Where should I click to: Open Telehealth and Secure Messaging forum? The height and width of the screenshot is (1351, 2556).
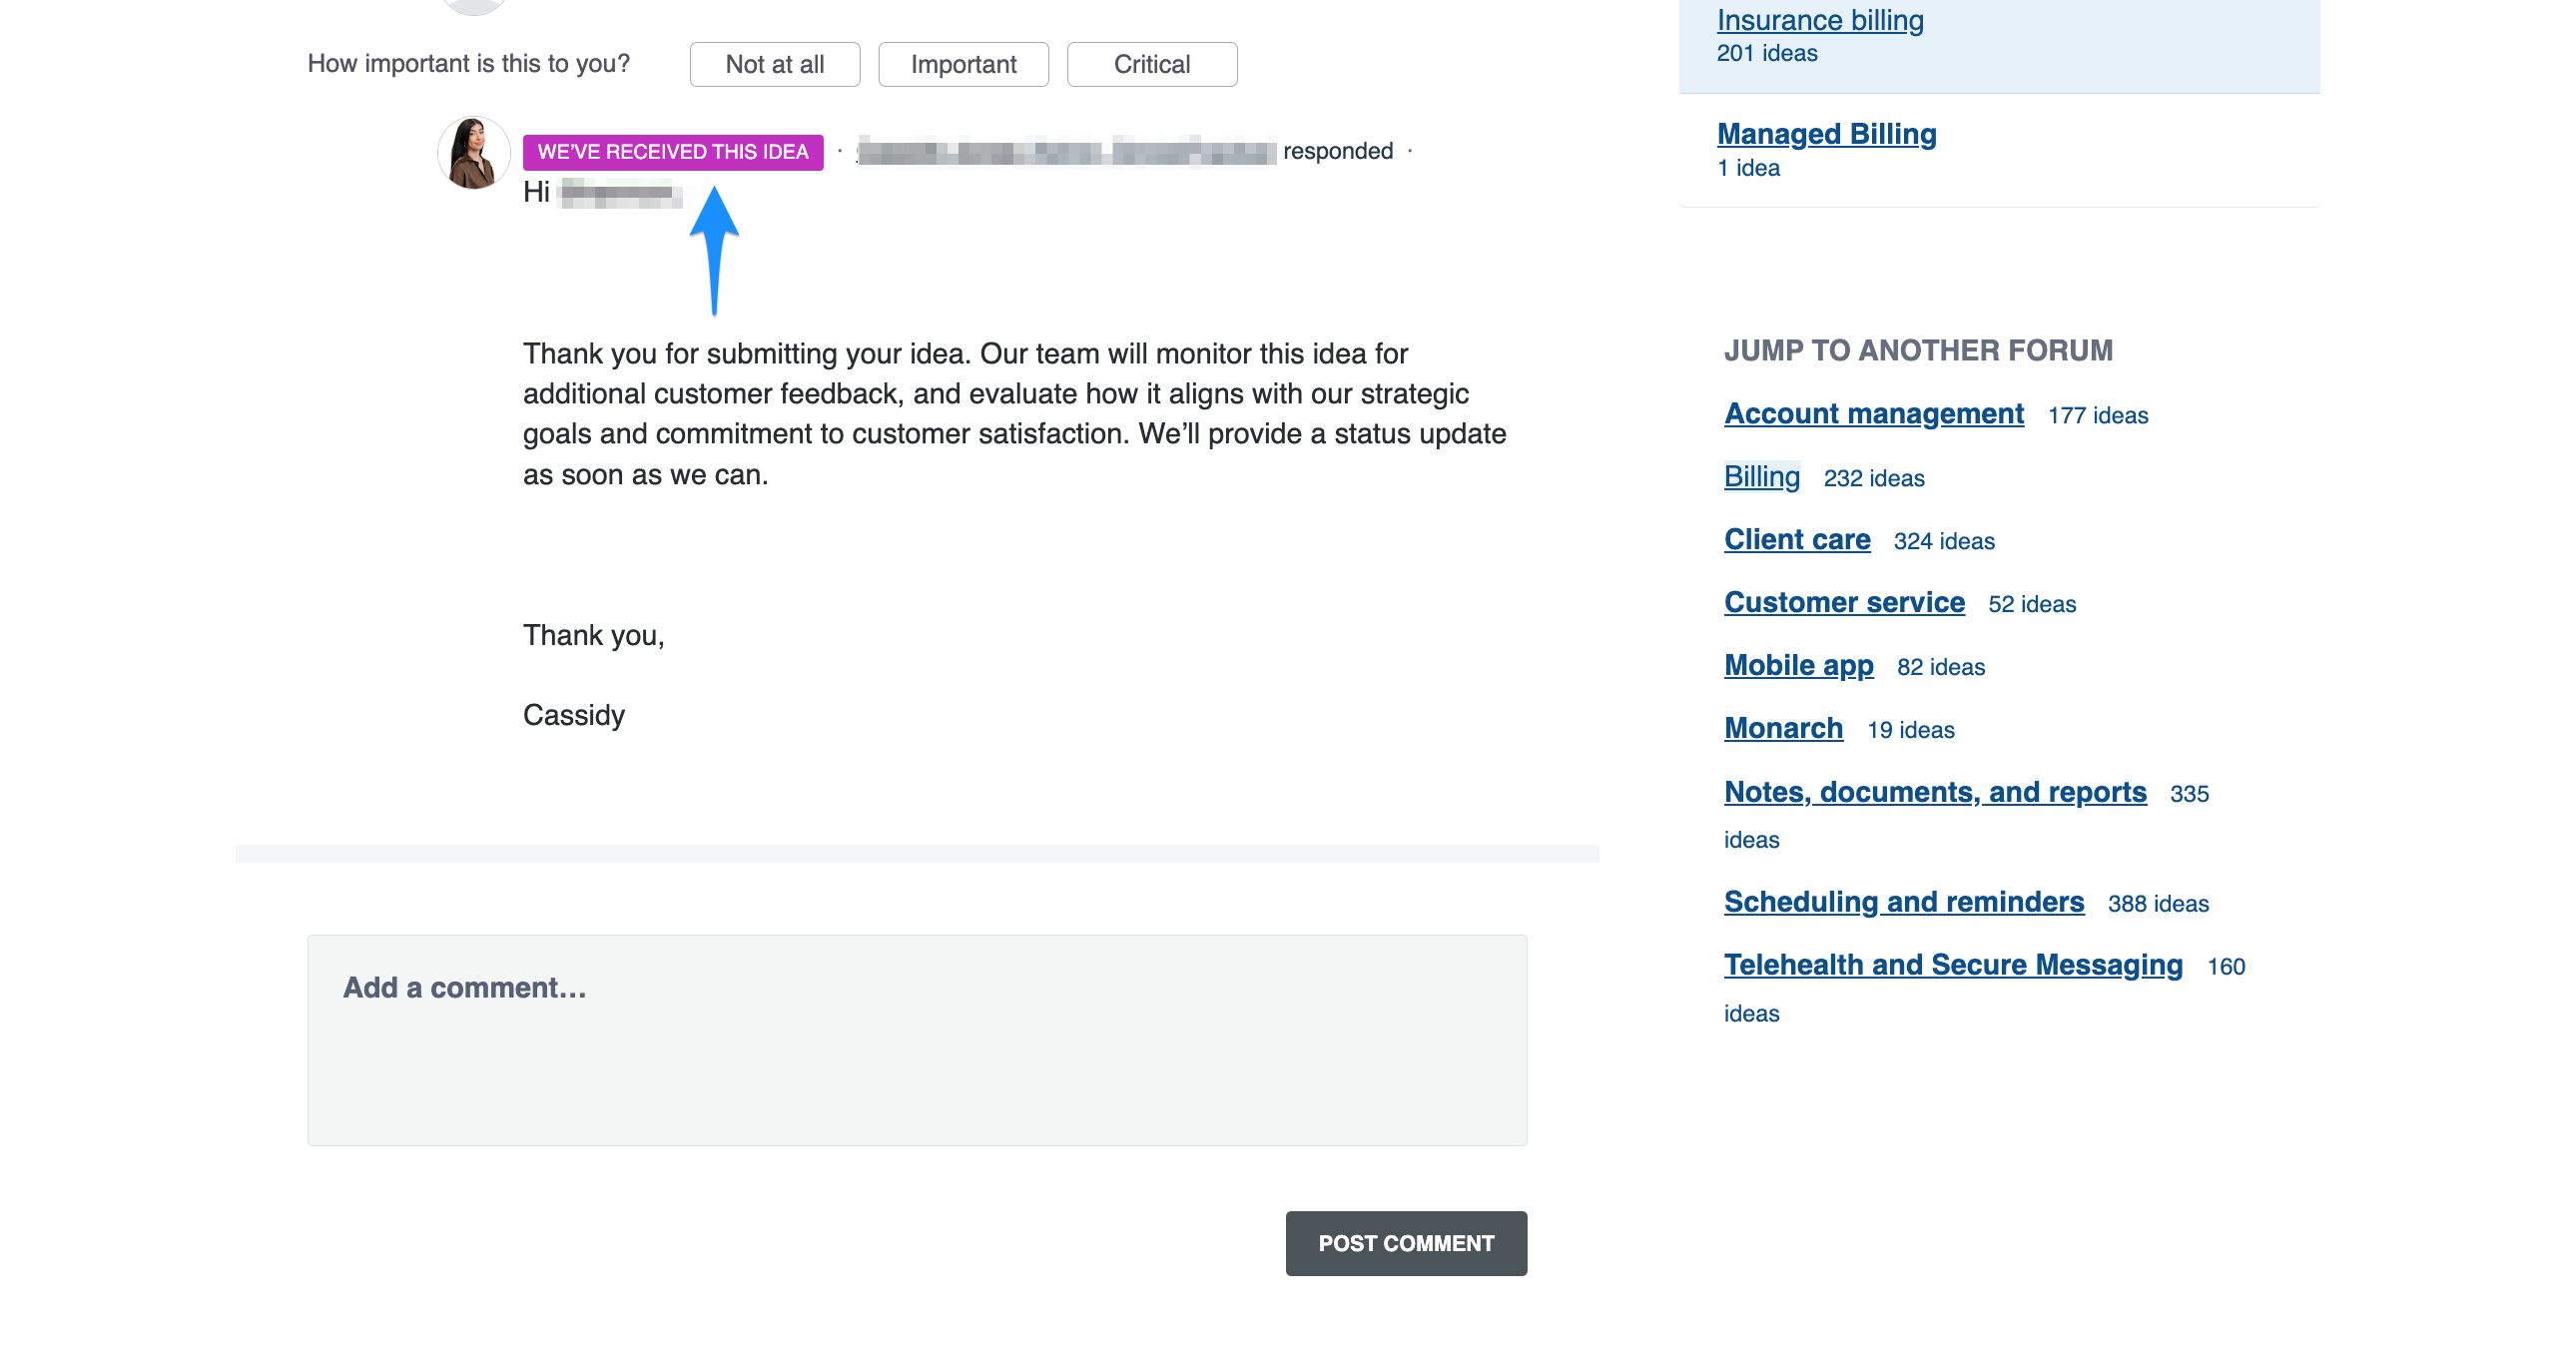coord(1953,965)
